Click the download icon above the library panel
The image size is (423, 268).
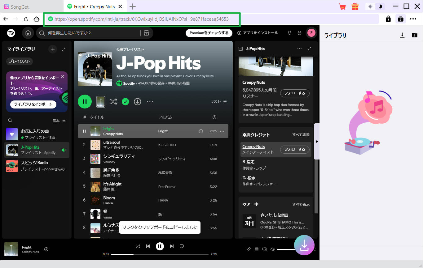click(x=402, y=35)
